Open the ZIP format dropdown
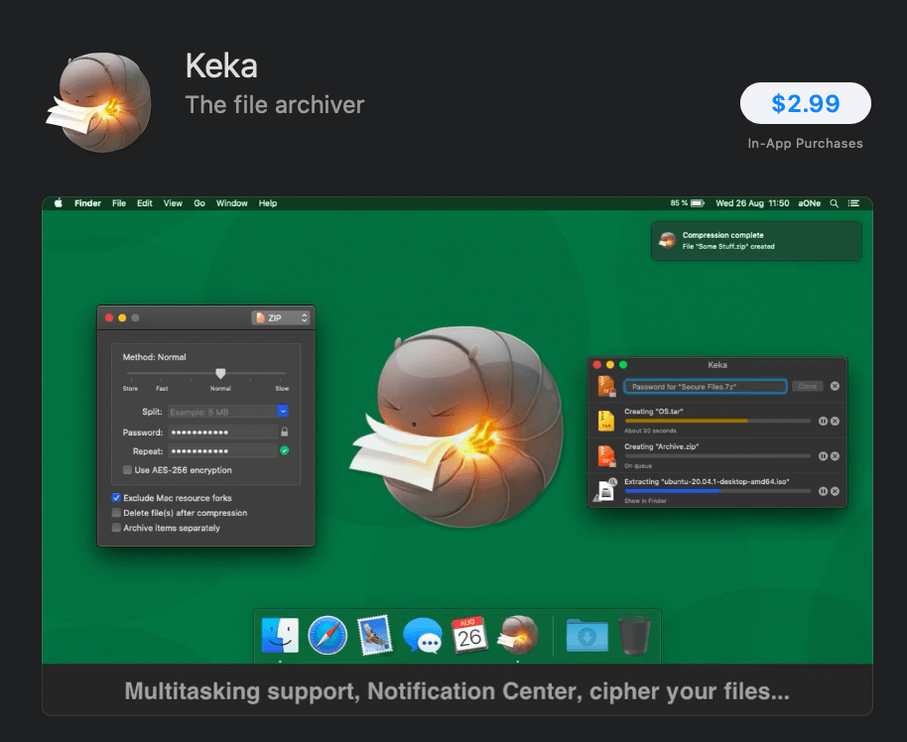 [281, 317]
